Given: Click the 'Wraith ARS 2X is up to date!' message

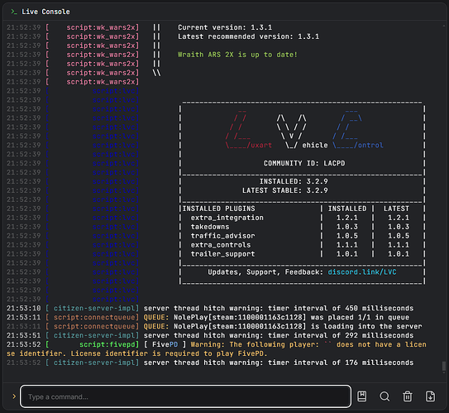Looking at the screenshot, I should [237, 55].
